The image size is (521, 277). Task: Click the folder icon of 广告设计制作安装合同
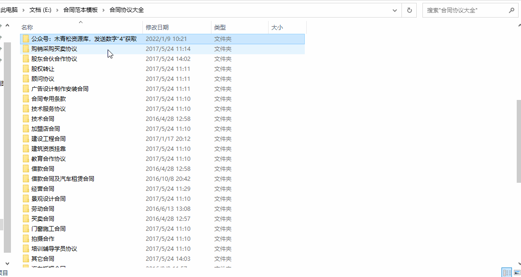coord(26,89)
